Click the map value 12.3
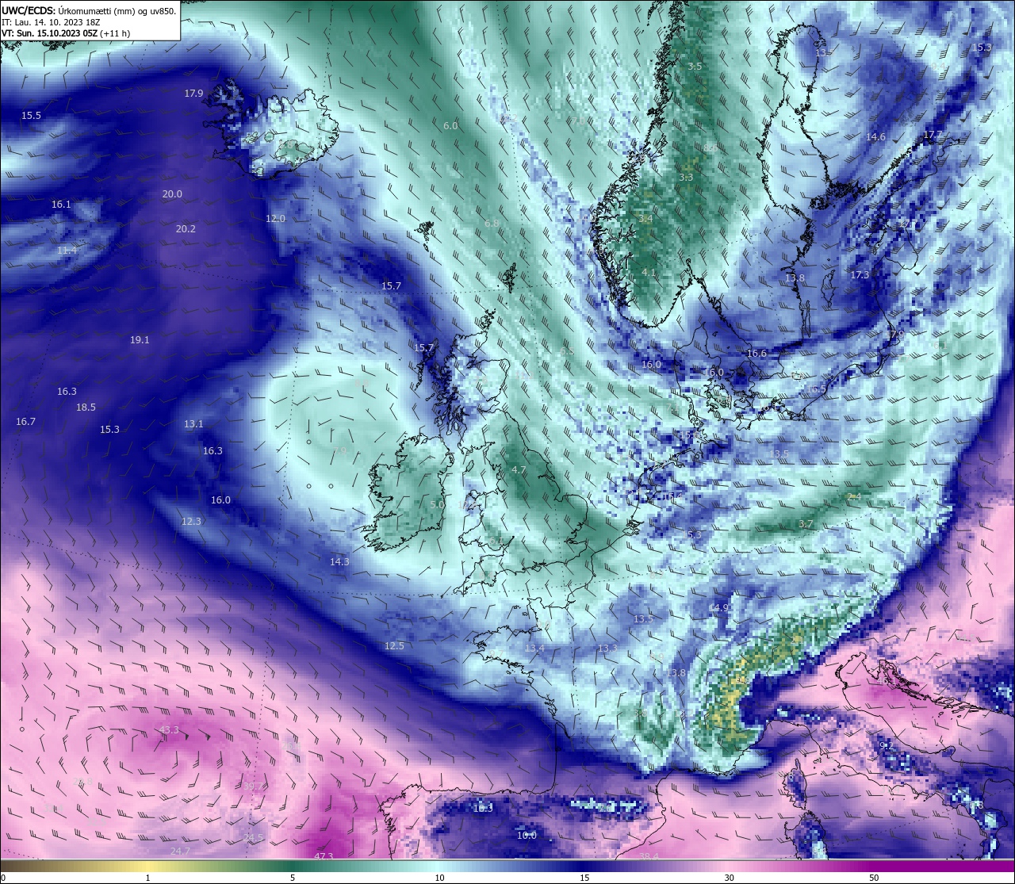Screen dimensions: 1015x884 point(191,522)
